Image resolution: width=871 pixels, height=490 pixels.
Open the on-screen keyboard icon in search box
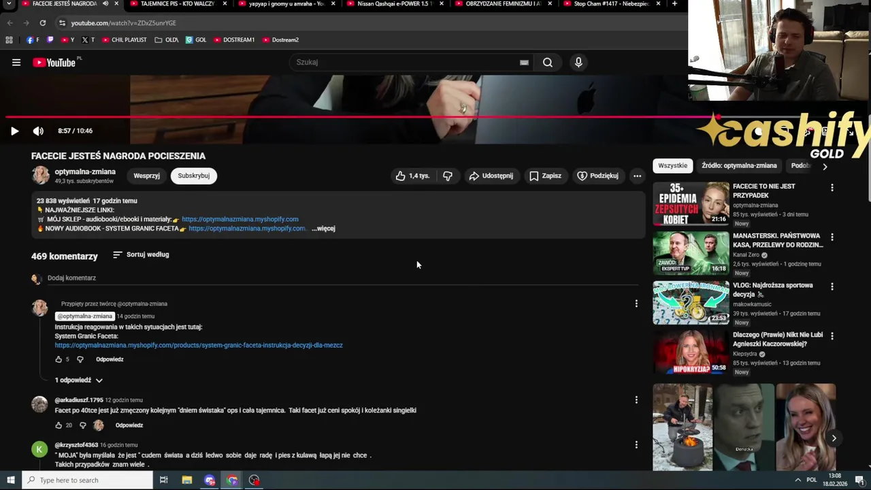point(524,63)
